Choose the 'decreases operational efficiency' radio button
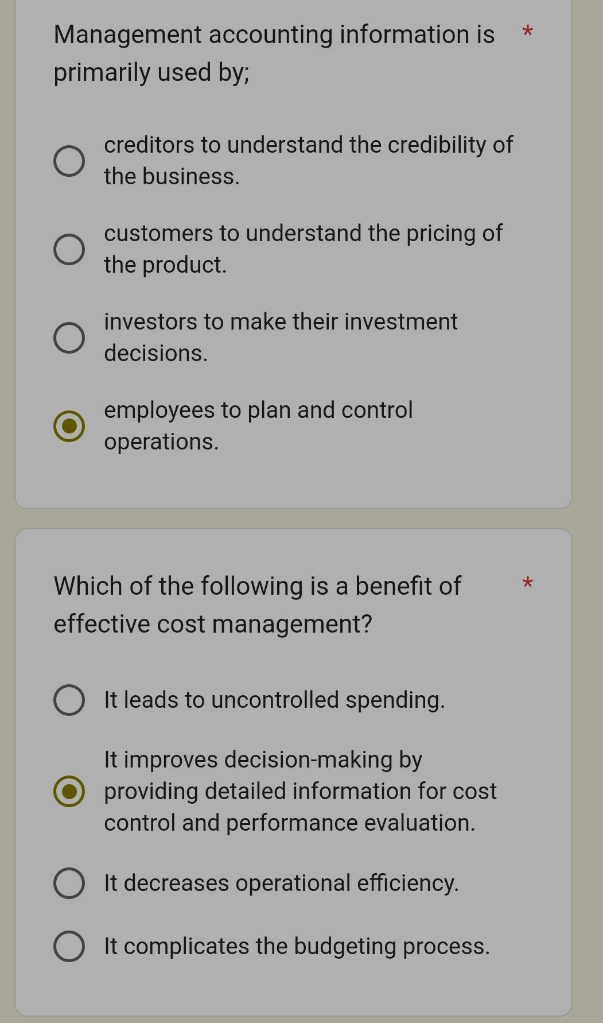 pyautogui.click(x=69, y=883)
